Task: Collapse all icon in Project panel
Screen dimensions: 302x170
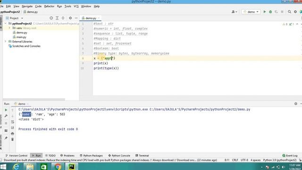Action: click(63, 18)
